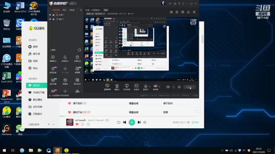The height and width of the screenshot is (154, 275).
Task: Open 试听列表 in the QQ Music sidebar
Action: click(x=36, y=107)
